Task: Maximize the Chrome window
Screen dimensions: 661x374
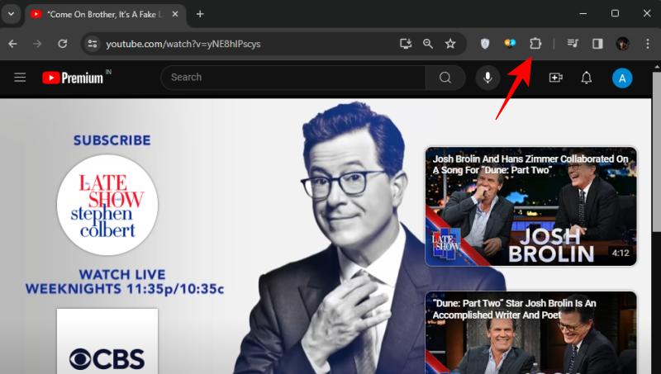Action: 615,14
